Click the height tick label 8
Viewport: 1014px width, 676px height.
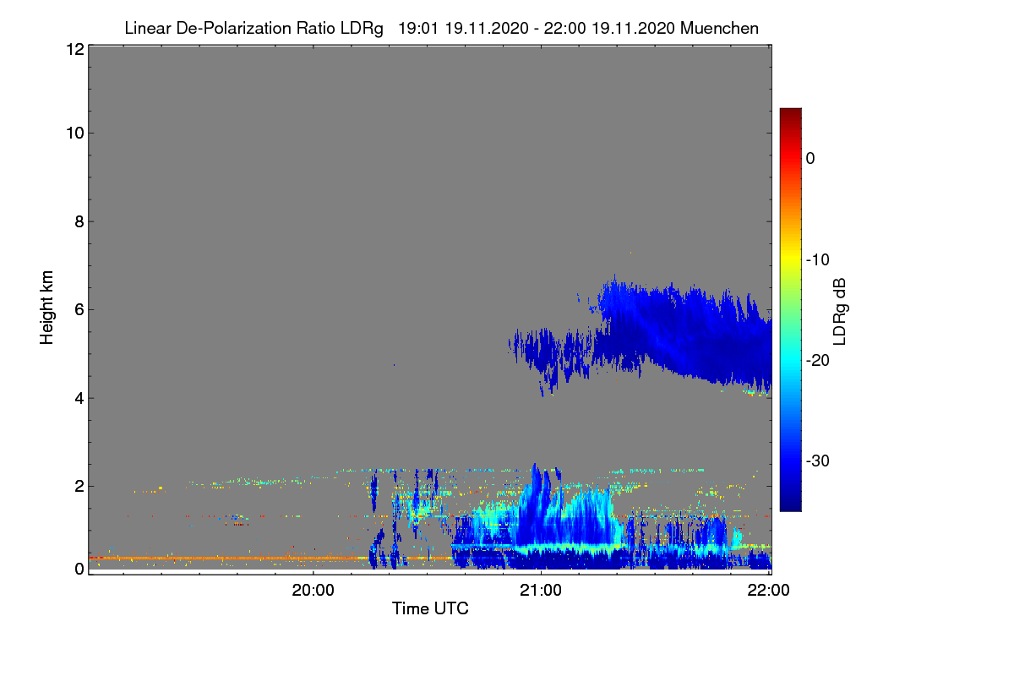78,221
